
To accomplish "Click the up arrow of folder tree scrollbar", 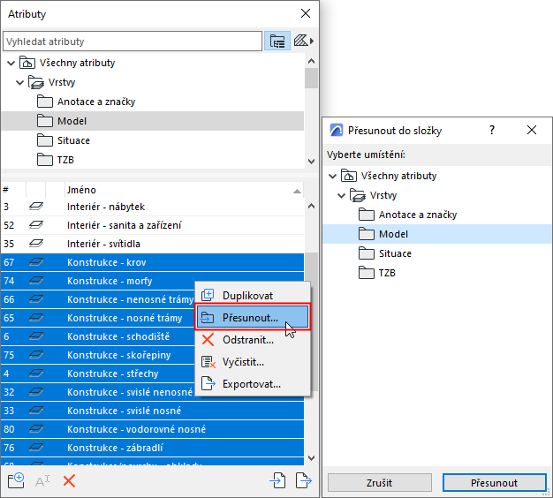I will (x=311, y=61).
